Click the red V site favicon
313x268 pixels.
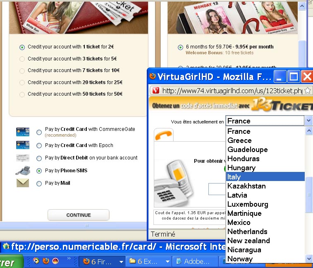155,91
